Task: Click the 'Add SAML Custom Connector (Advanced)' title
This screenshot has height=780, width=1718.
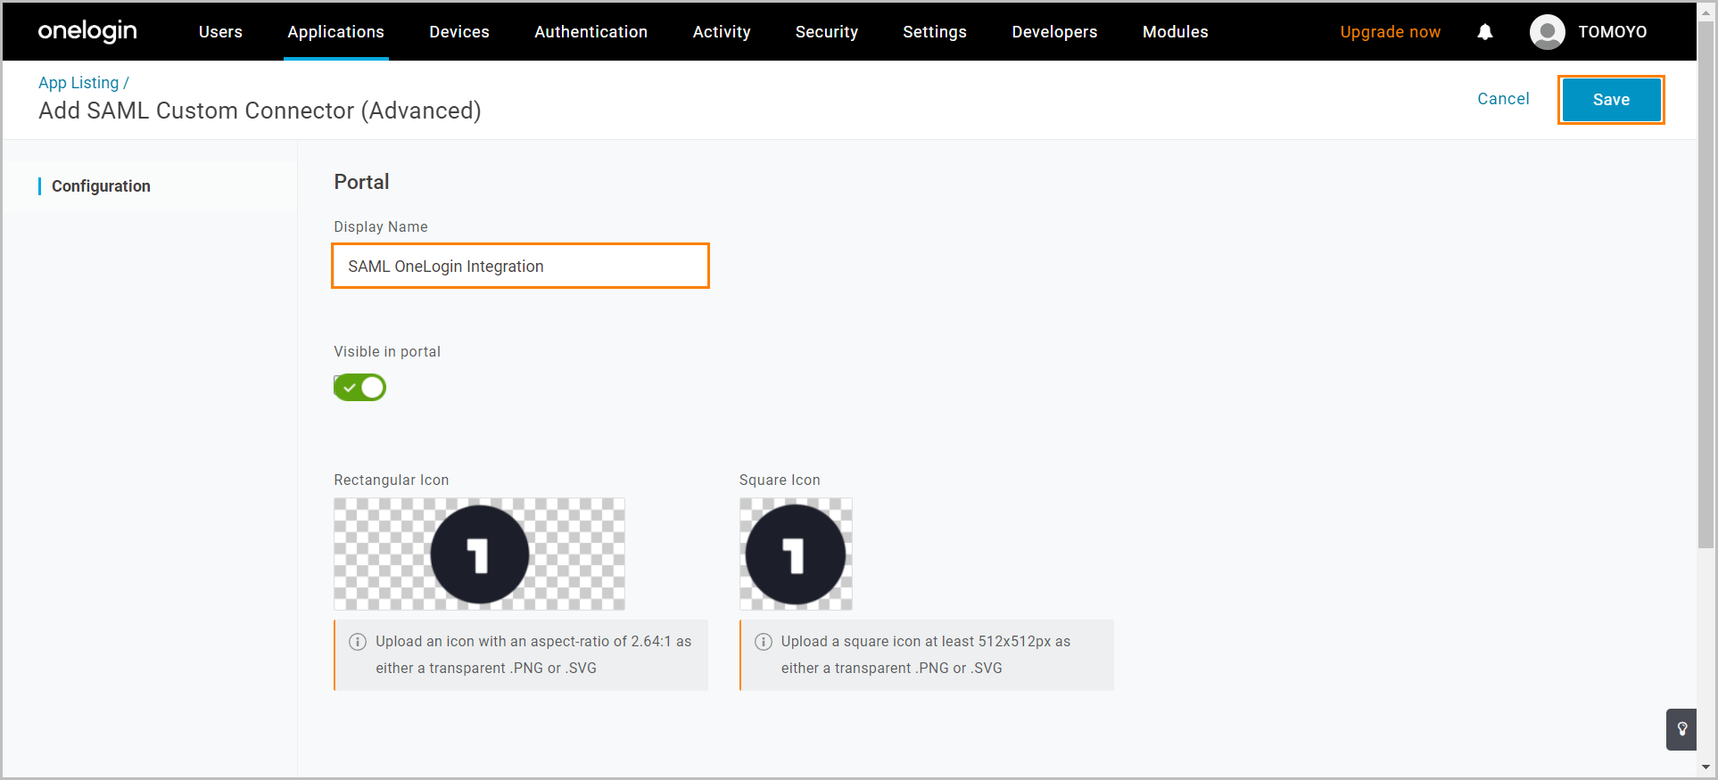Action: point(260,111)
